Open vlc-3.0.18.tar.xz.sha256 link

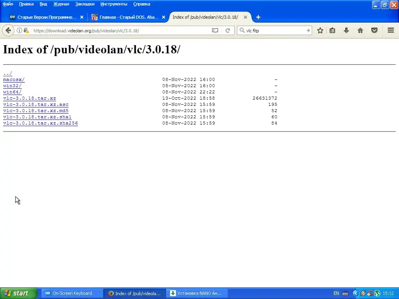click(x=41, y=123)
